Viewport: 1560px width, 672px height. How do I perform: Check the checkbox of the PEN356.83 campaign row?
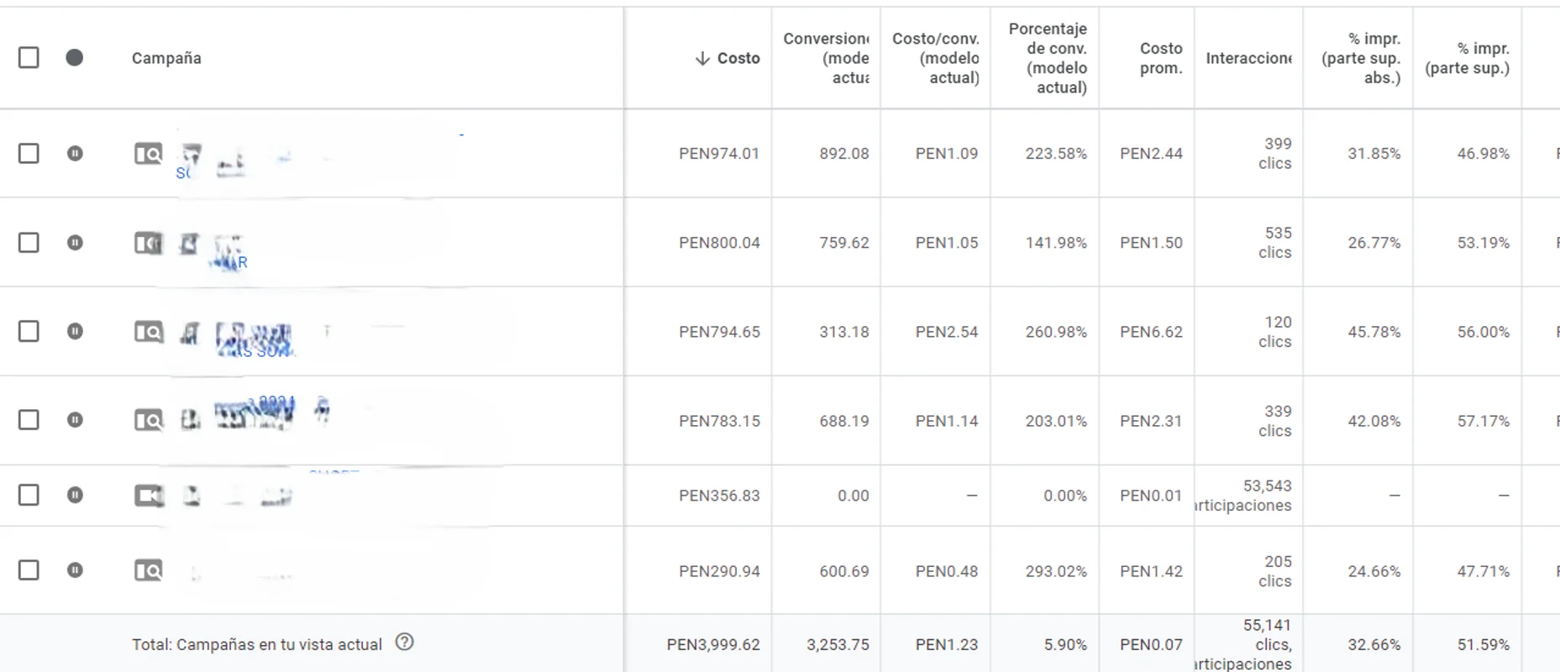(x=29, y=496)
